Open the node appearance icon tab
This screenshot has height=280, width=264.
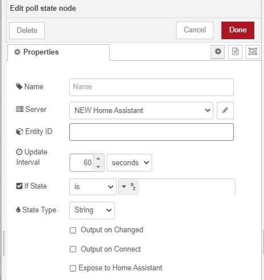tap(253, 52)
